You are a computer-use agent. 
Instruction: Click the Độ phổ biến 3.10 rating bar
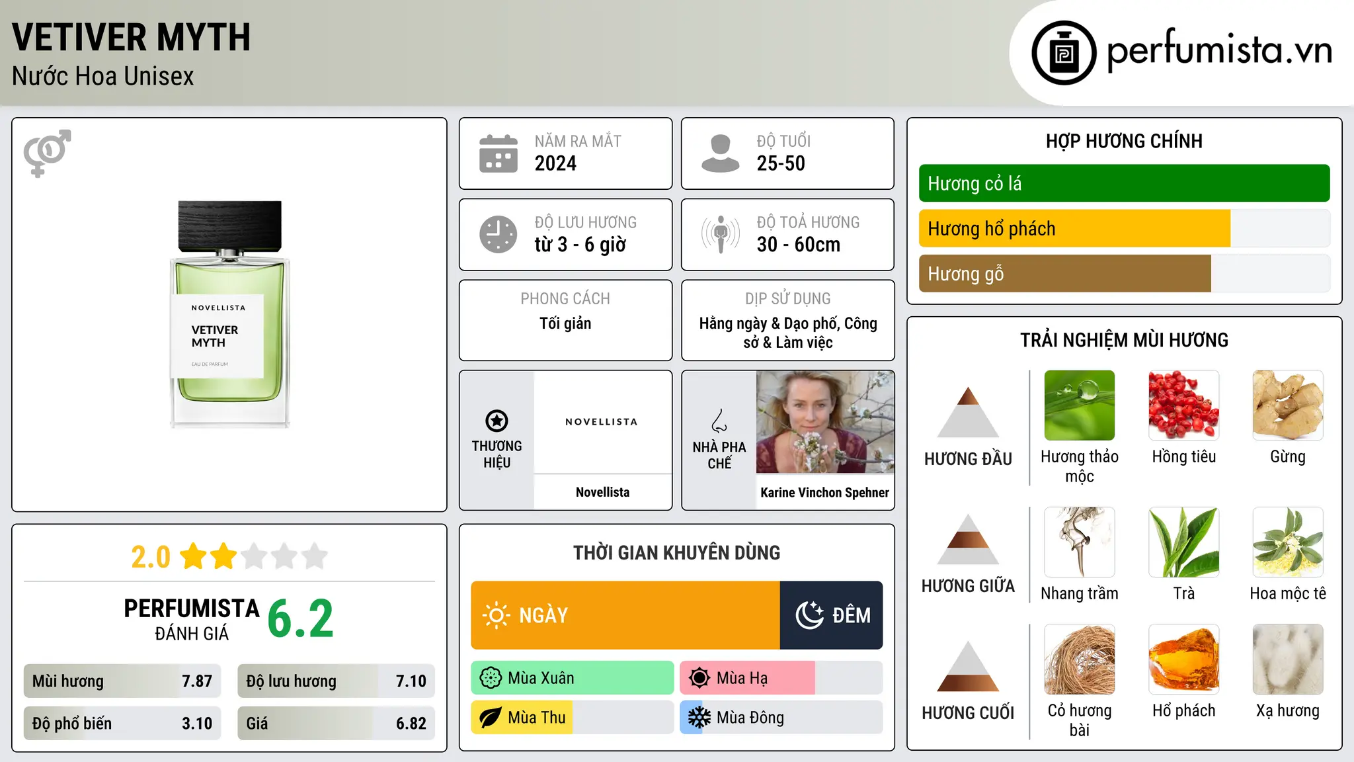point(122,724)
